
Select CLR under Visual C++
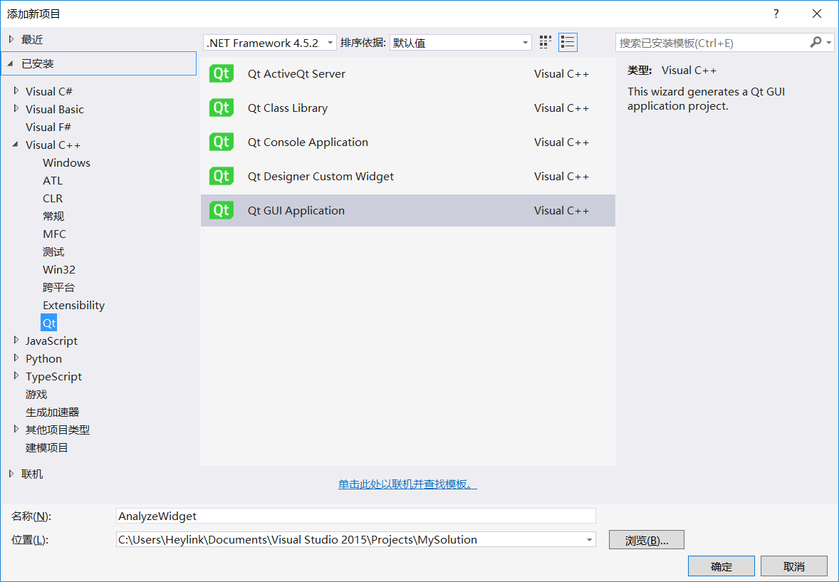53,198
